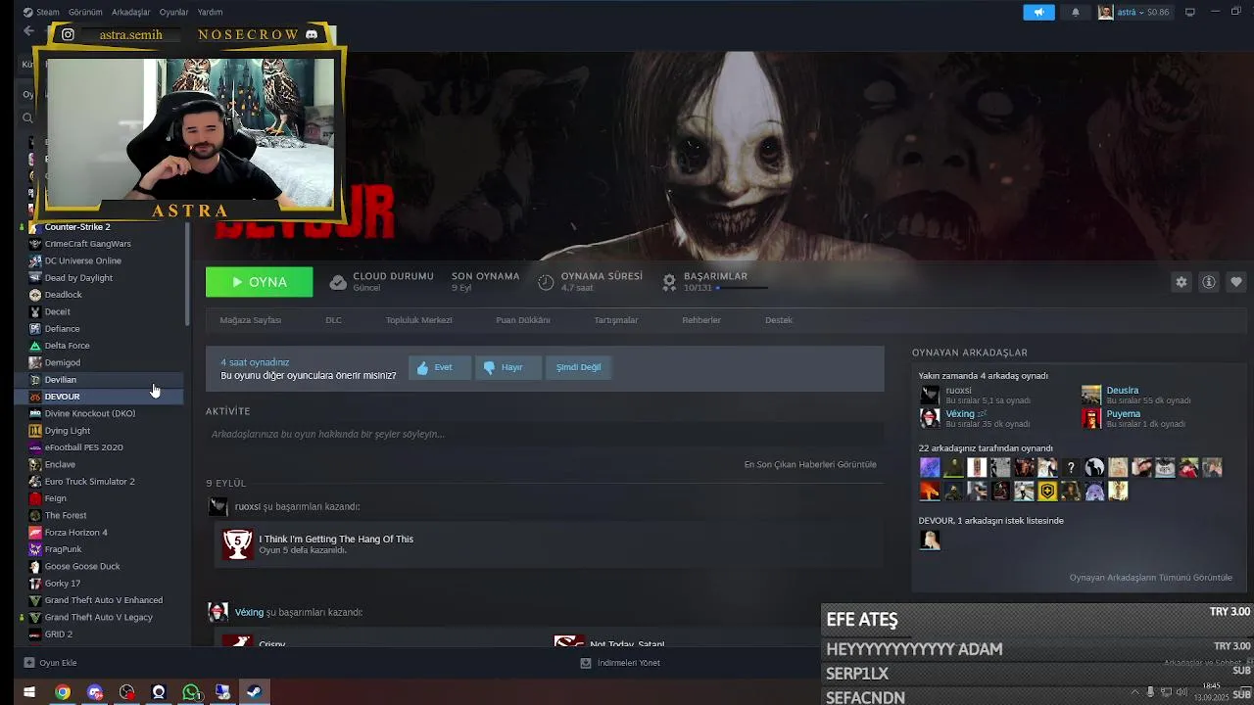Open DEVOUR game settings gear
The width and height of the screenshot is (1254, 705).
[x=1182, y=282]
